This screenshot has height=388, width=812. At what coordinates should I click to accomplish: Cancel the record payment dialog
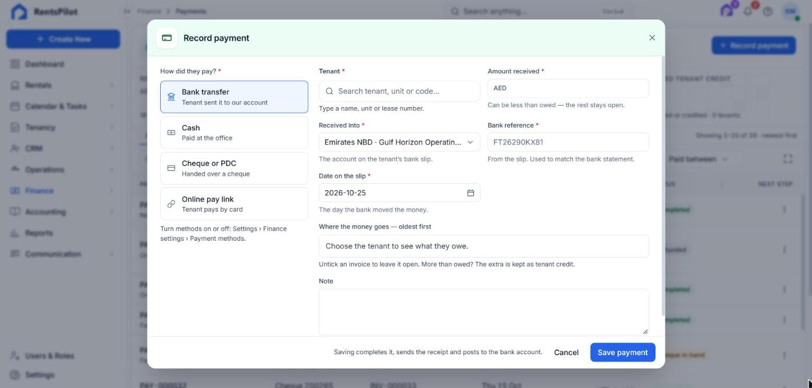566,352
